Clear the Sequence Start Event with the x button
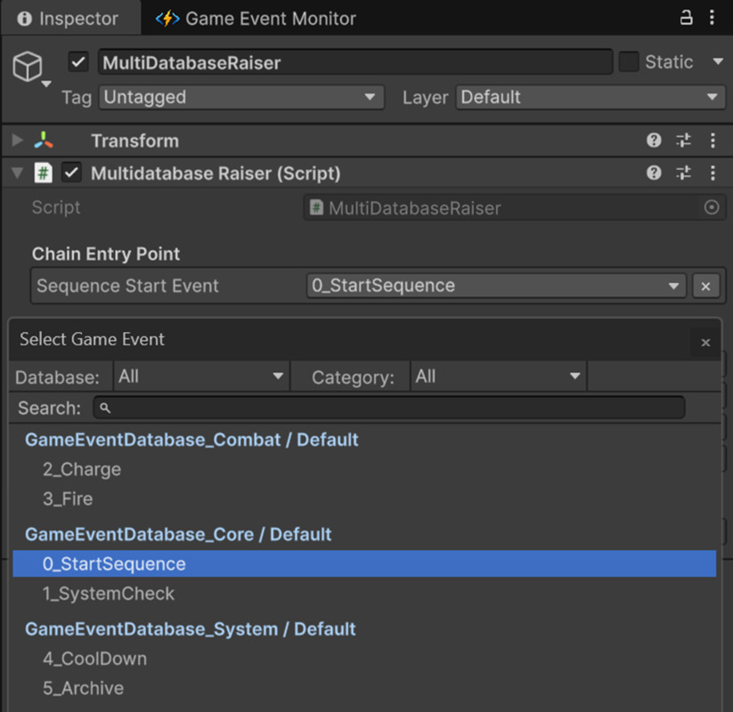The image size is (733, 712). coord(706,286)
